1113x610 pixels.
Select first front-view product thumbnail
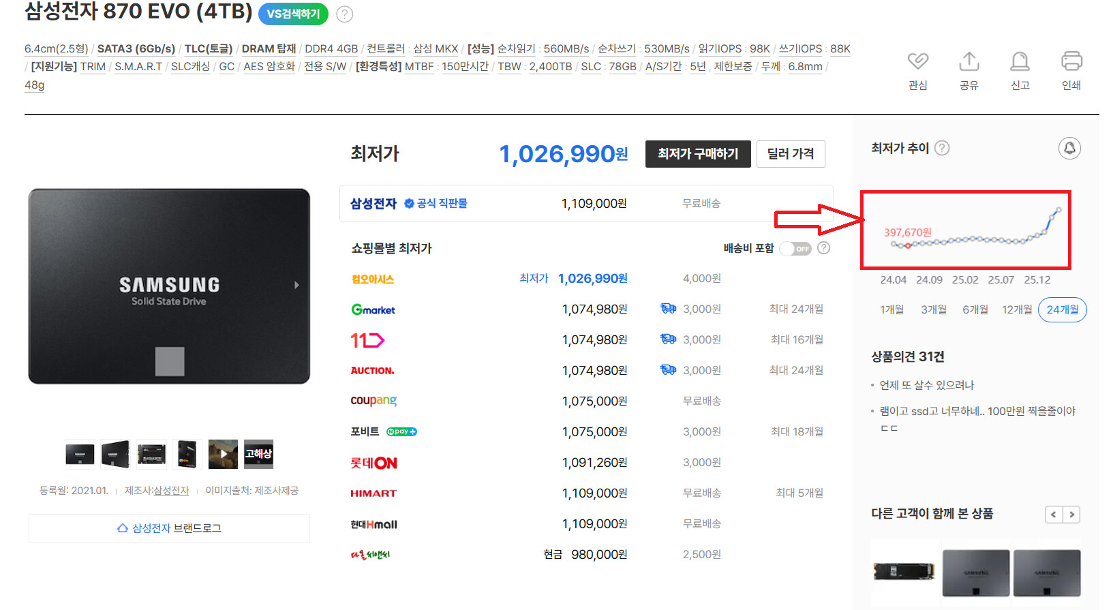(x=80, y=455)
